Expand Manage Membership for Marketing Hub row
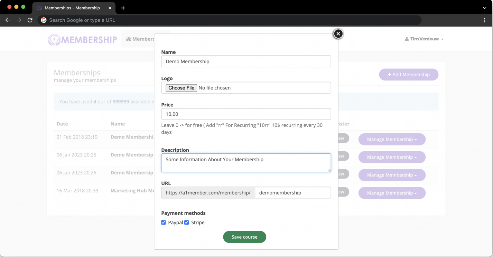 point(392,193)
